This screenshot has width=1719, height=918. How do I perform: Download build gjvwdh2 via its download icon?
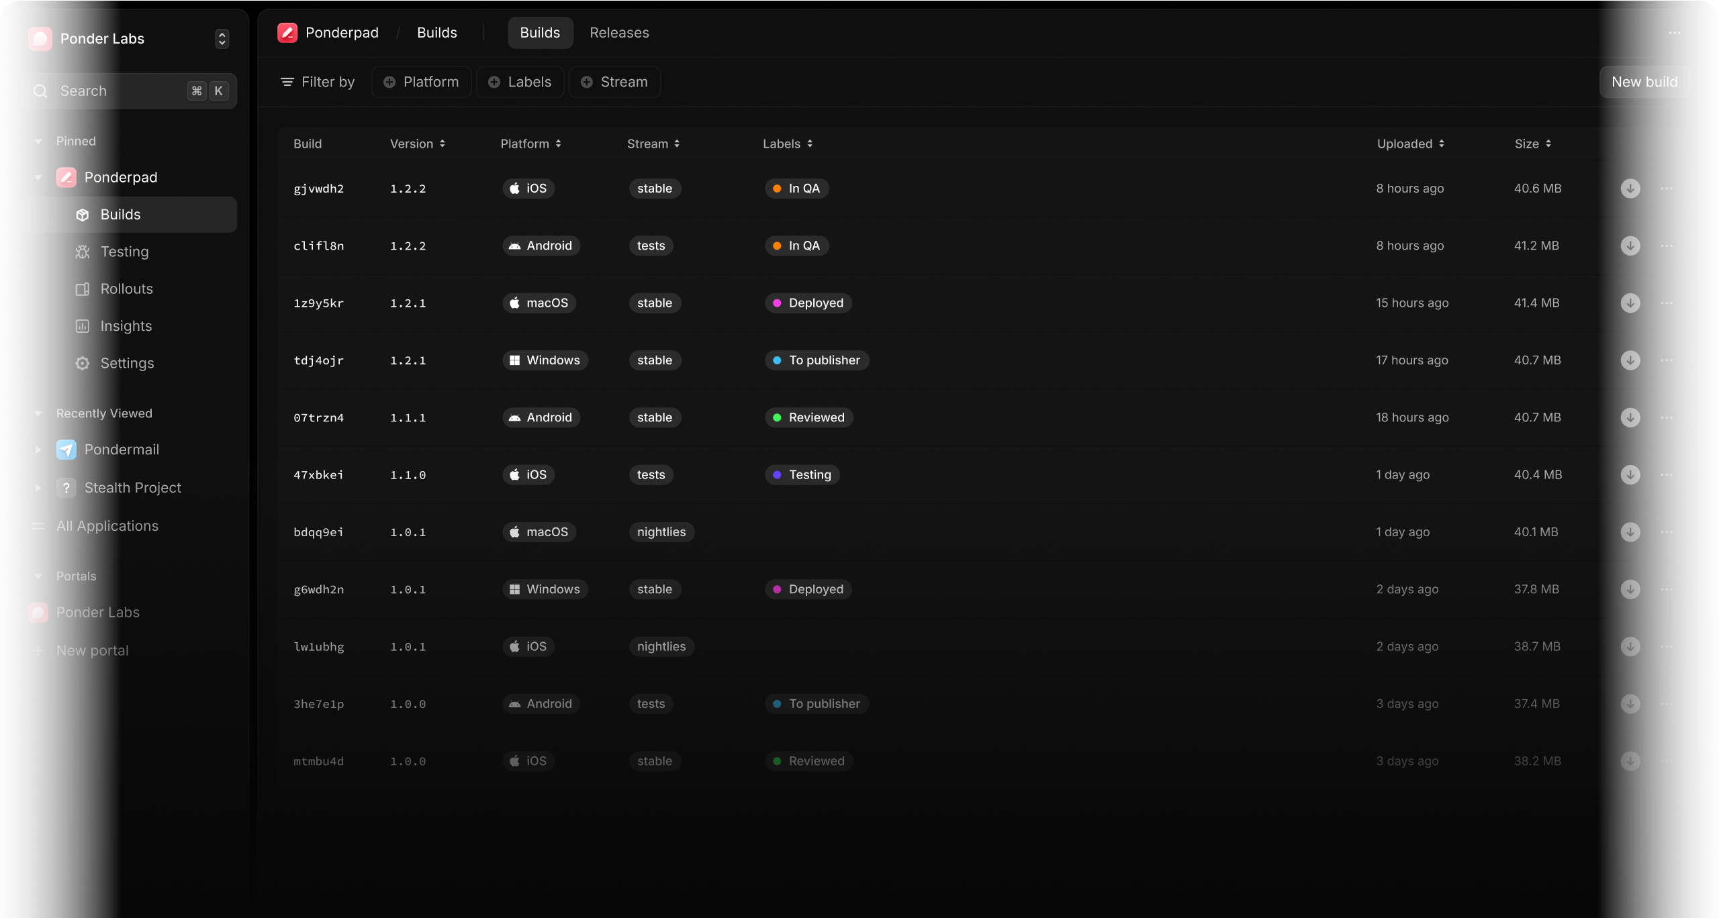click(x=1630, y=189)
